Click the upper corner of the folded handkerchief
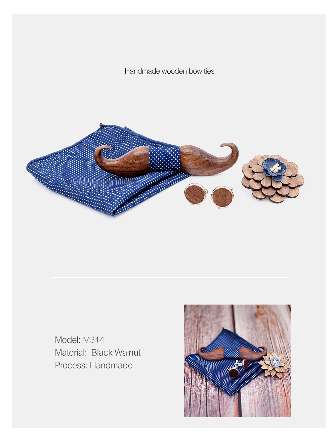Viewport: 336px width, 436px height. (102, 126)
